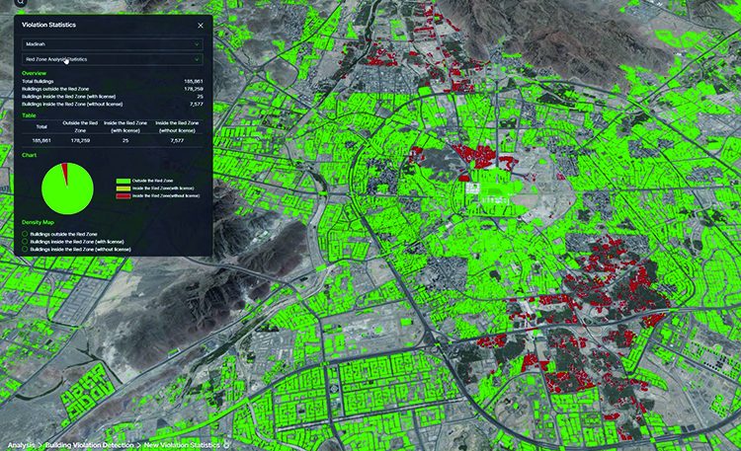Click the Total Buildings label in Overview

point(38,81)
